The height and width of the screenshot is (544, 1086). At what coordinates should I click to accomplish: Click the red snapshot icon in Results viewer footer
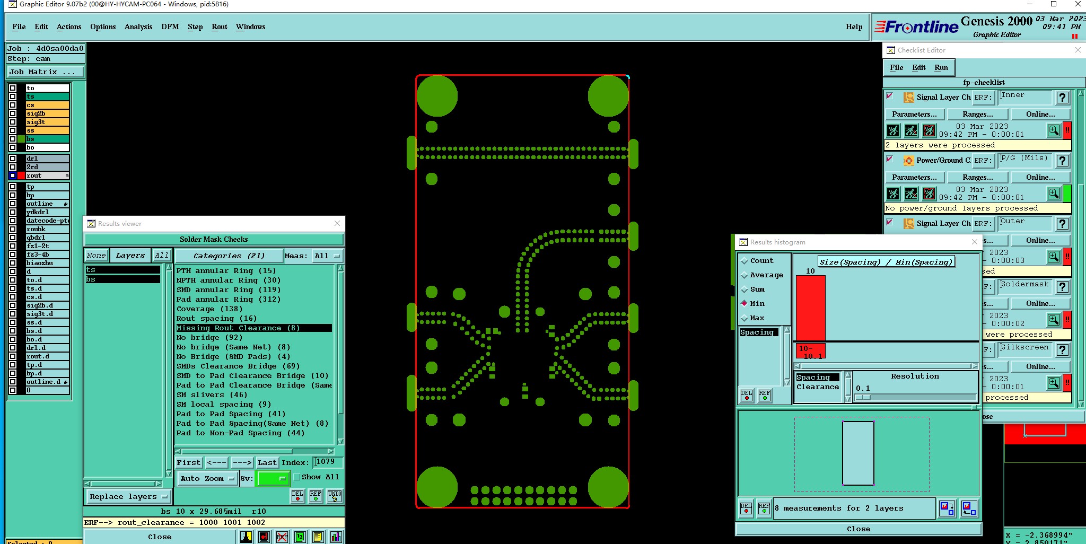[264, 537]
